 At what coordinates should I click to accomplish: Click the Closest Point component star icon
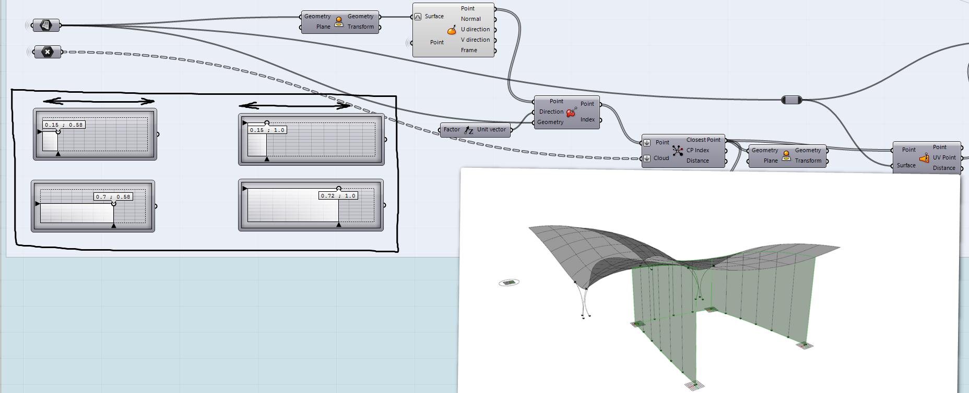click(678, 151)
